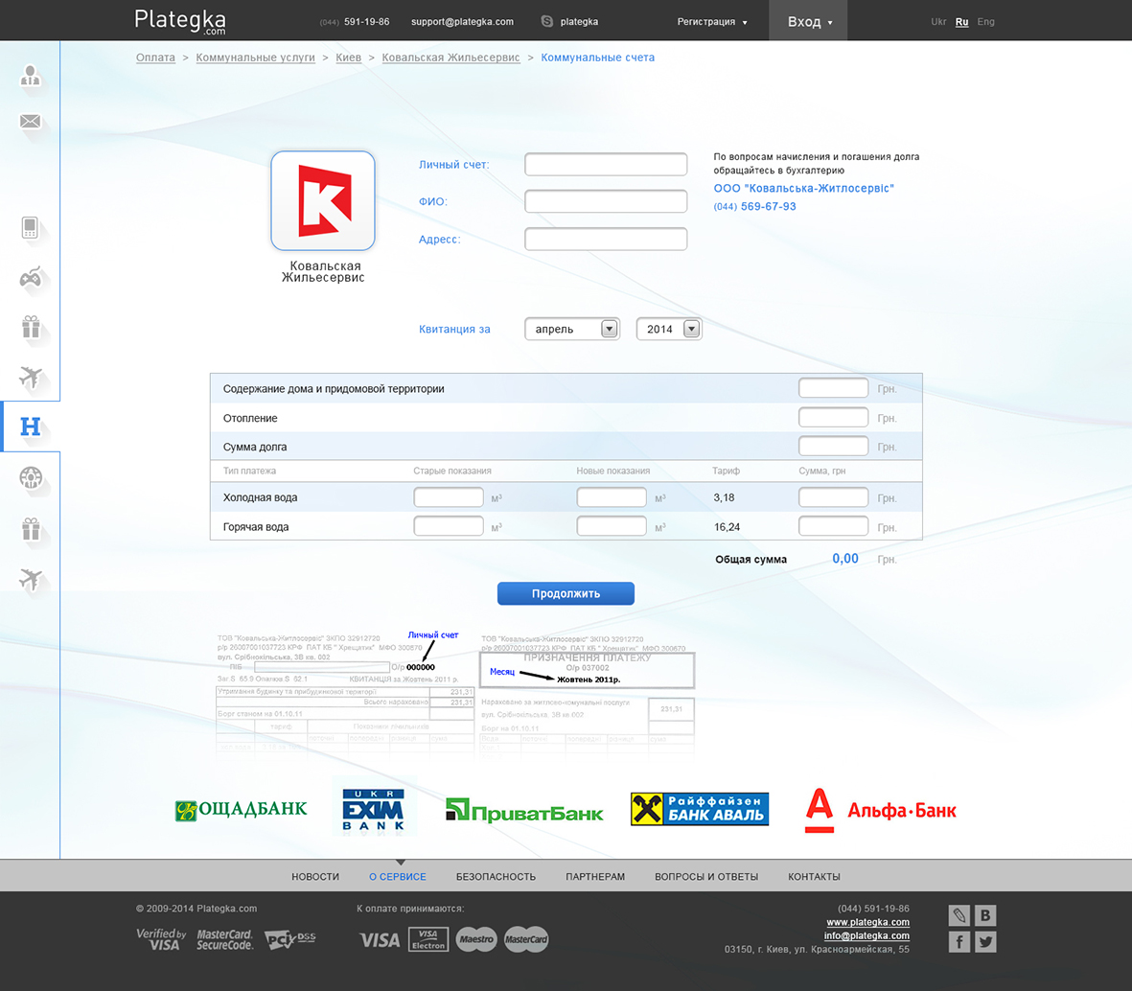Open the pencil blog icon in footer
The height and width of the screenshot is (991, 1132).
coord(959,915)
